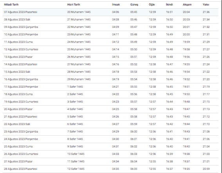This screenshot has width=222, height=173.
Task: Click the 29 Muharrem 1445 cell
Action: click(x=79, y=79)
